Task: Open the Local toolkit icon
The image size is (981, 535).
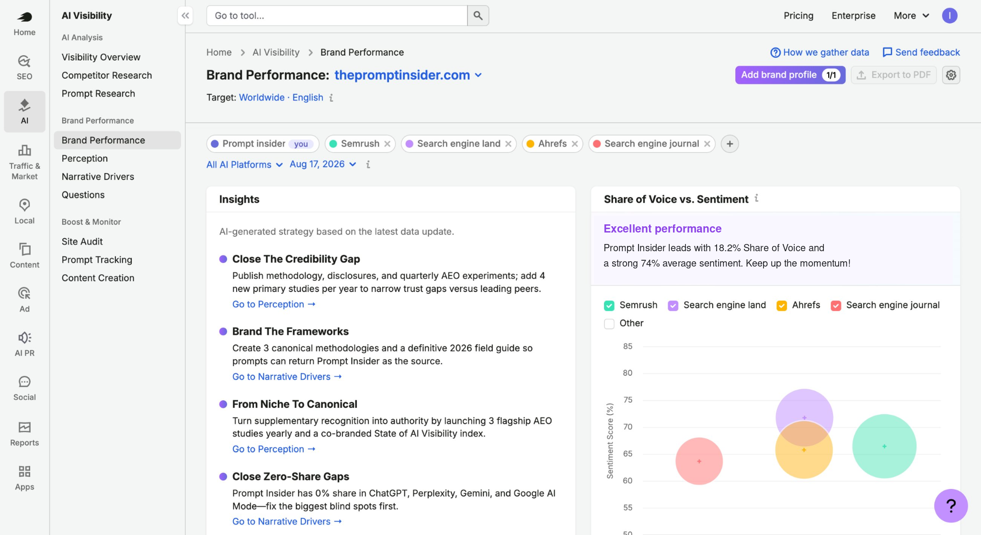Action: (x=24, y=211)
